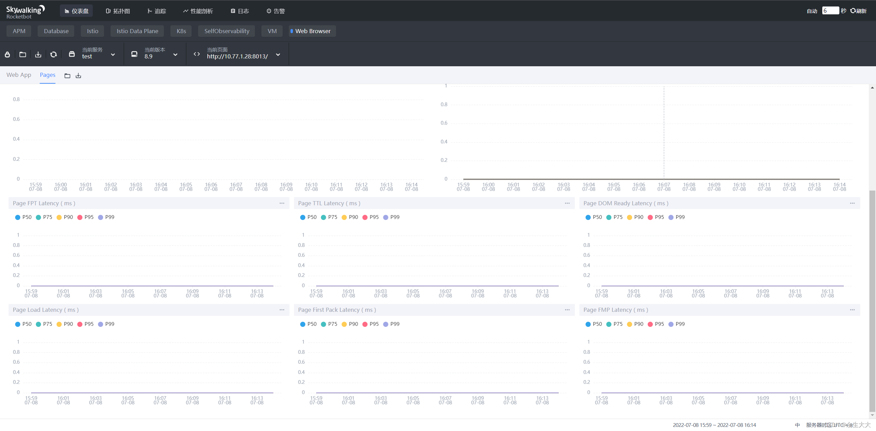Open the Page TTL Latency more options menu

pyautogui.click(x=567, y=203)
